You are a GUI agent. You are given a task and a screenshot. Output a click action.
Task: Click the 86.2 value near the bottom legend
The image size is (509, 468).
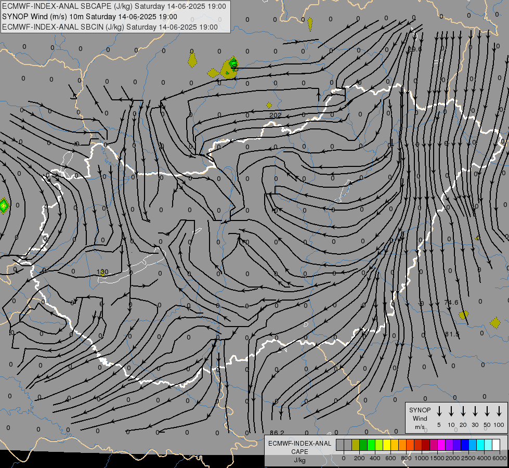pyautogui.click(x=277, y=433)
